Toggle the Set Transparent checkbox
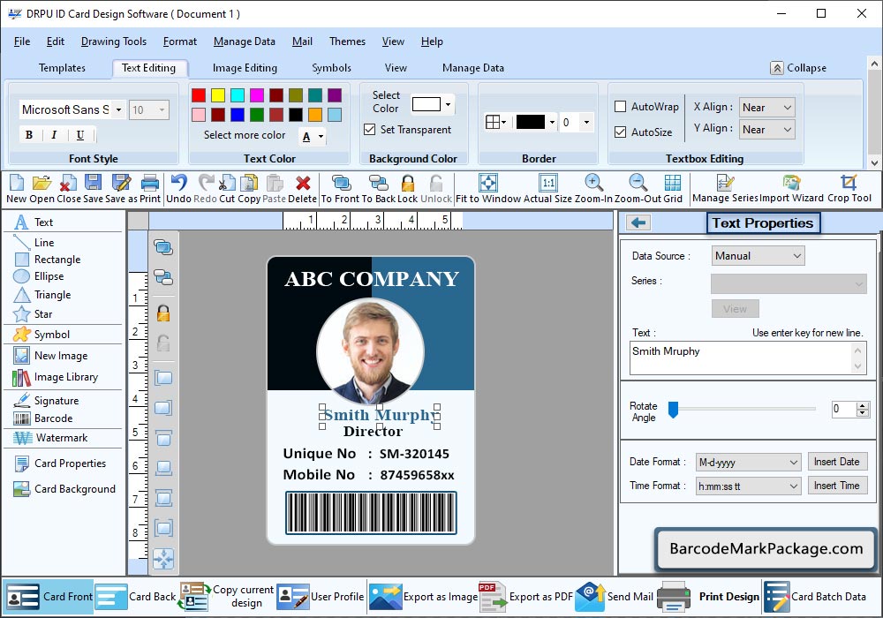Image resolution: width=883 pixels, height=618 pixels. 369,130
